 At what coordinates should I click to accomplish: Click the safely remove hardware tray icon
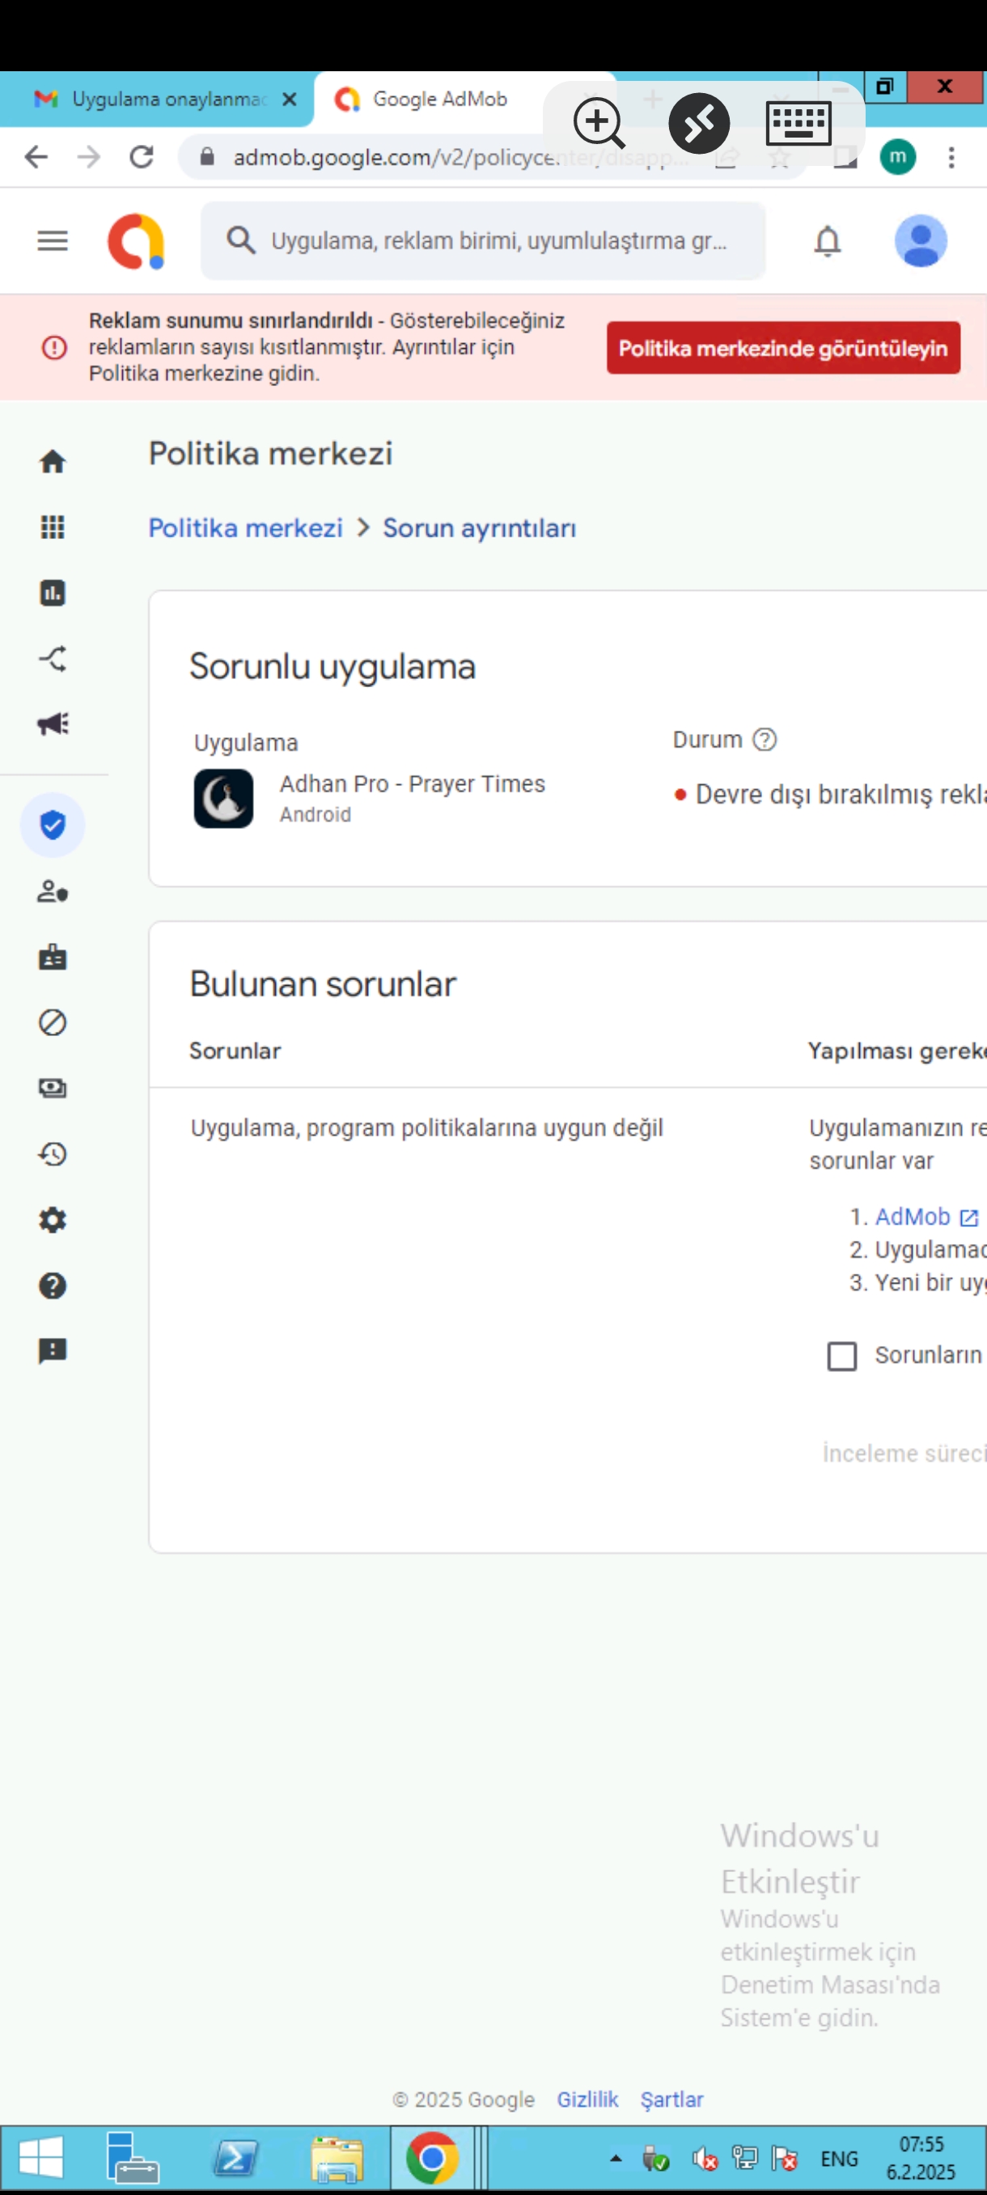click(656, 2159)
